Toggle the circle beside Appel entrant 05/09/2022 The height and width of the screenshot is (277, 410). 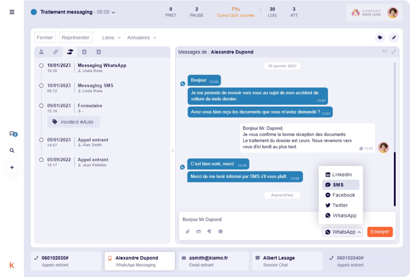tap(41, 160)
